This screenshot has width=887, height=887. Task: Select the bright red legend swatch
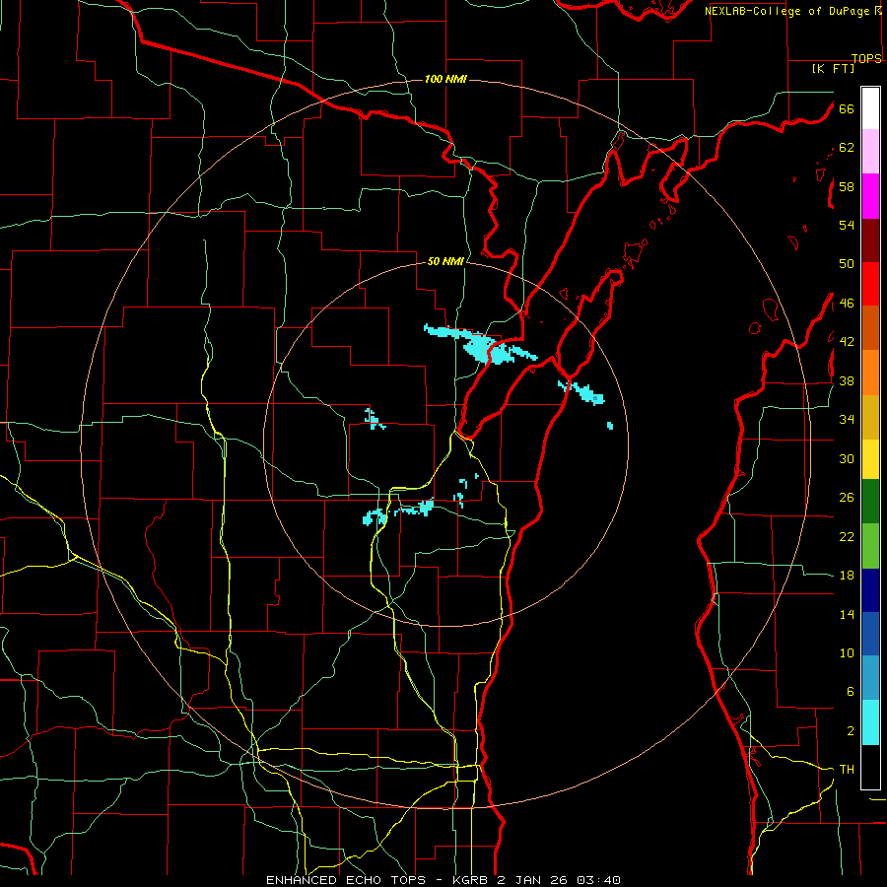(870, 284)
